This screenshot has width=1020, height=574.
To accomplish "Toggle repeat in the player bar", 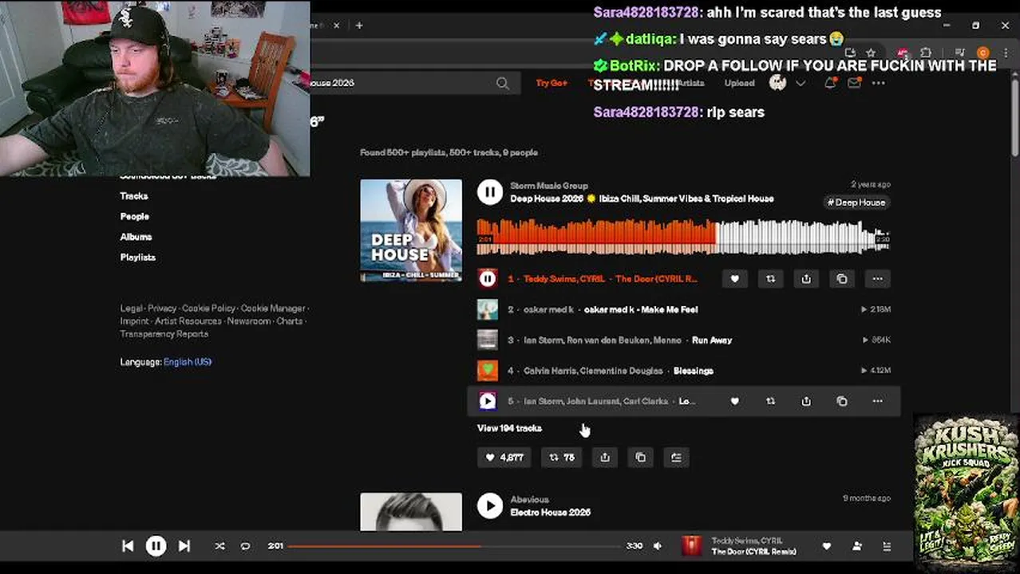I will coord(245,546).
